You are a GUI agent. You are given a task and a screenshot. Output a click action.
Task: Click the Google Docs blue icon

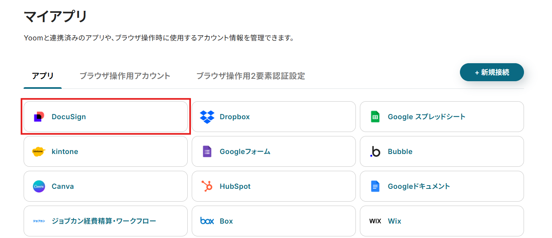coord(375,186)
